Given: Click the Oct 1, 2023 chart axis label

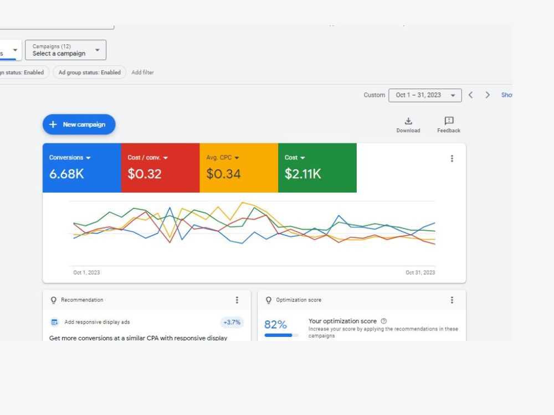Looking at the screenshot, I should pyautogui.click(x=86, y=272).
